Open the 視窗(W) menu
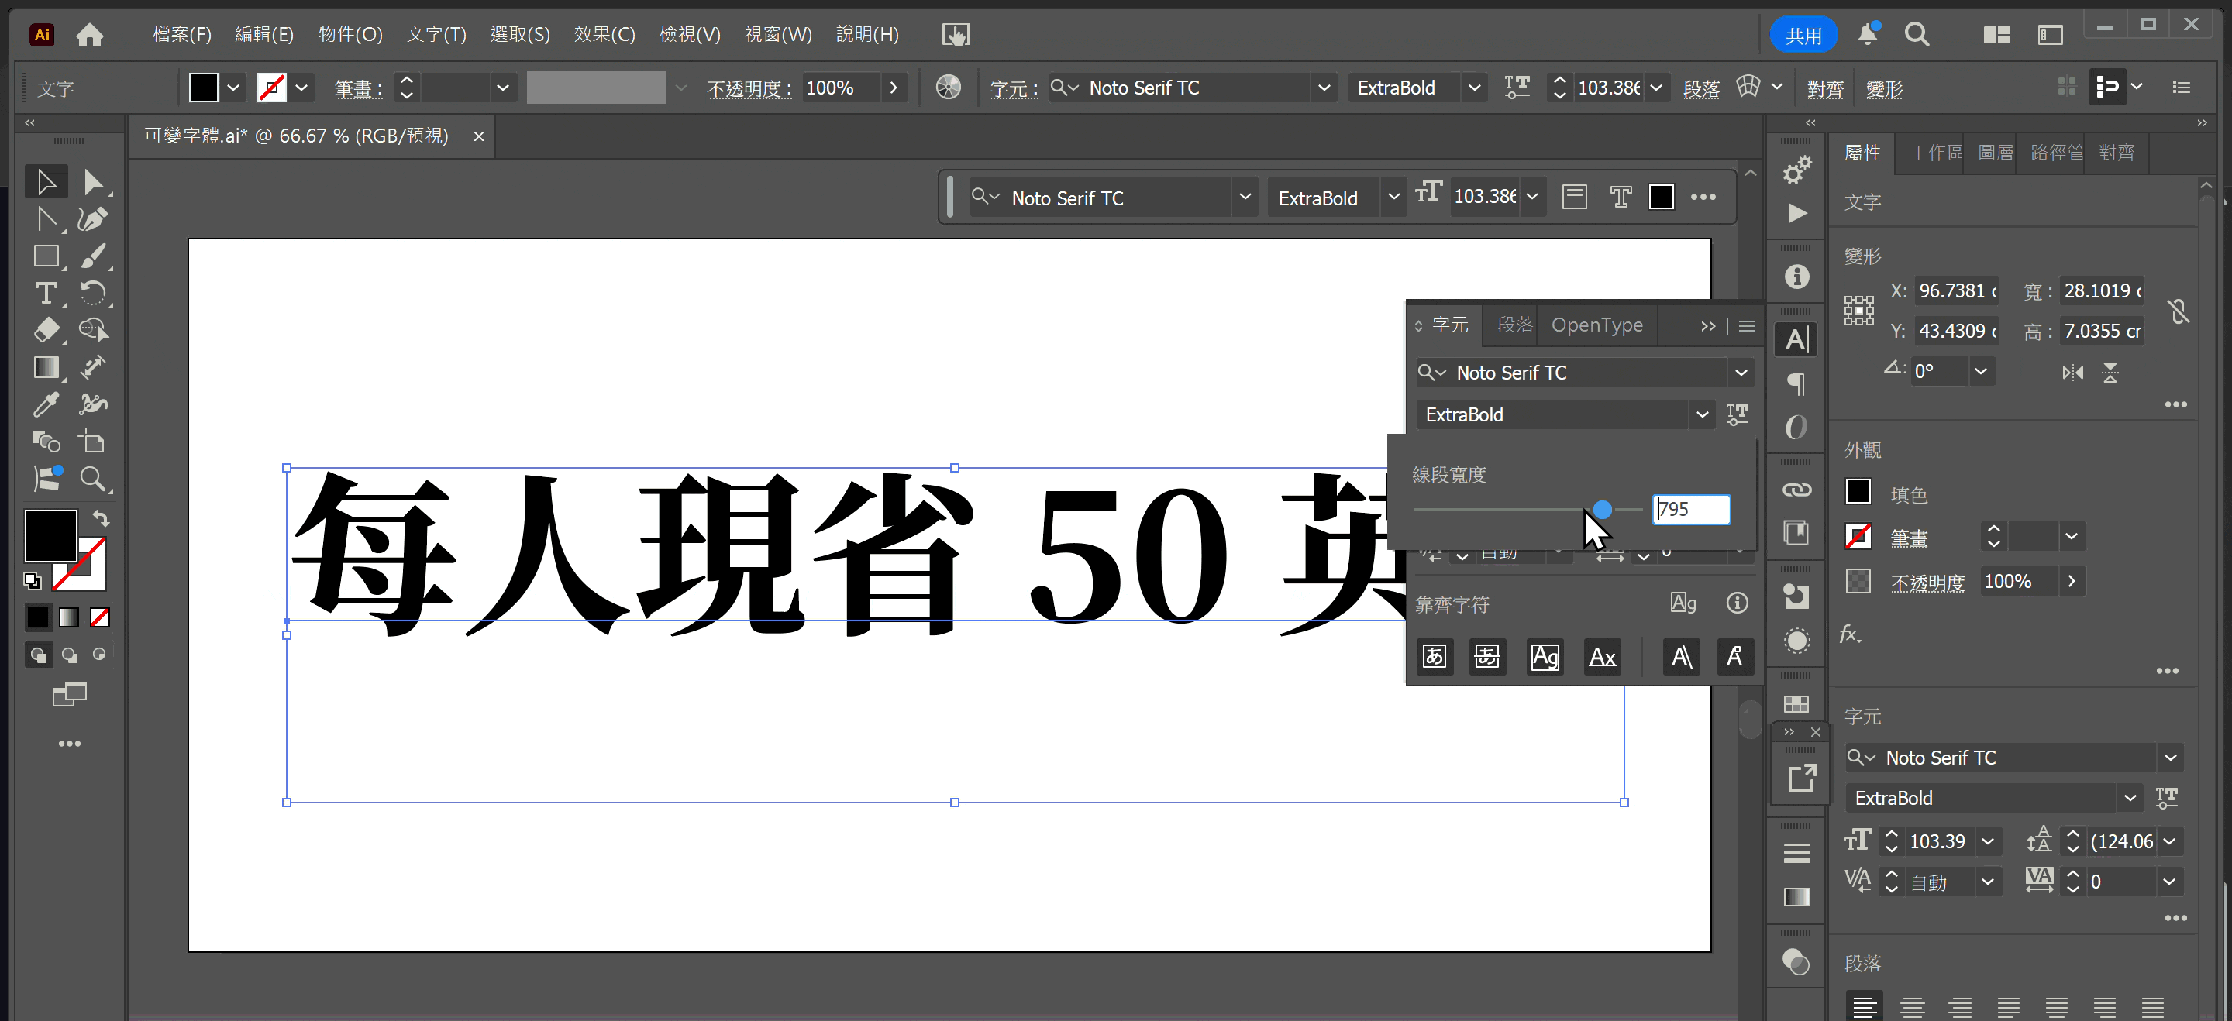 [x=777, y=34]
